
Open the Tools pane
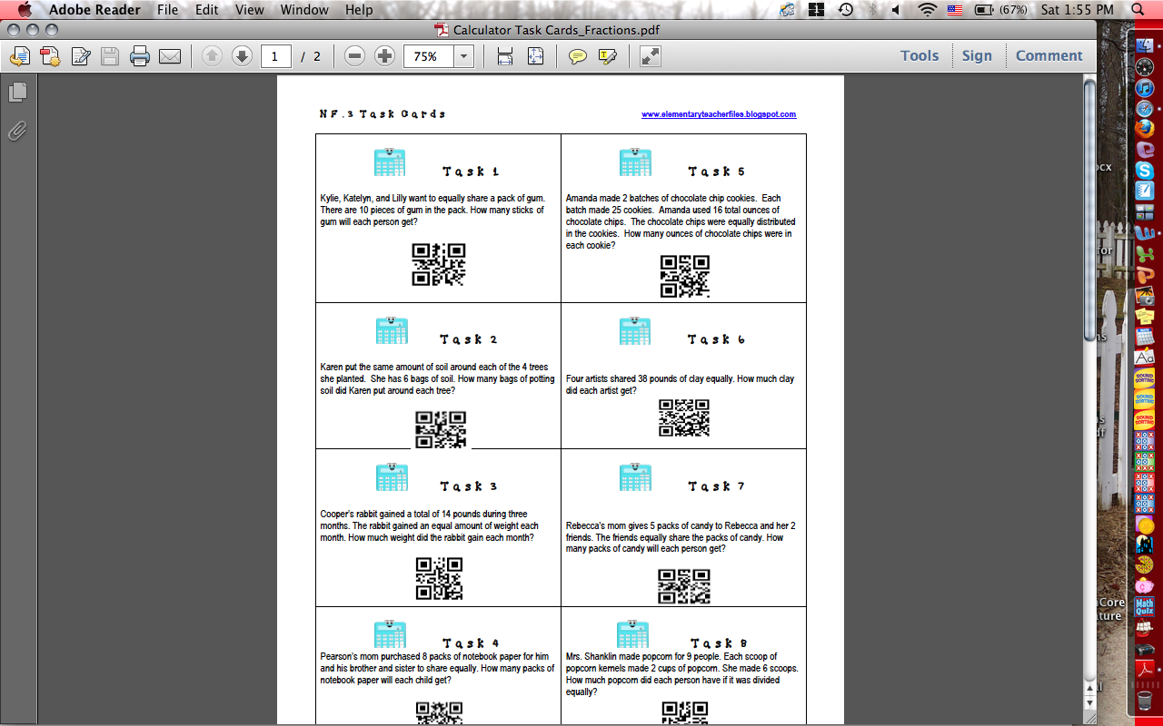(x=919, y=55)
